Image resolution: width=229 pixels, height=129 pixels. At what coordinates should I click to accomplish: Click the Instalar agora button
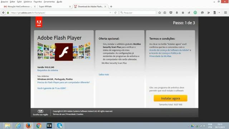tap(170, 98)
